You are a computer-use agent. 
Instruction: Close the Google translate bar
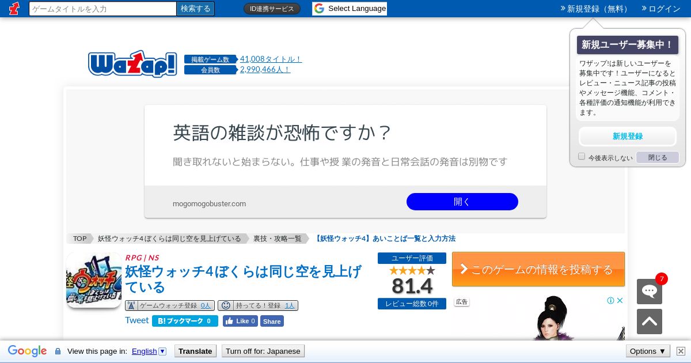coord(681,351)
